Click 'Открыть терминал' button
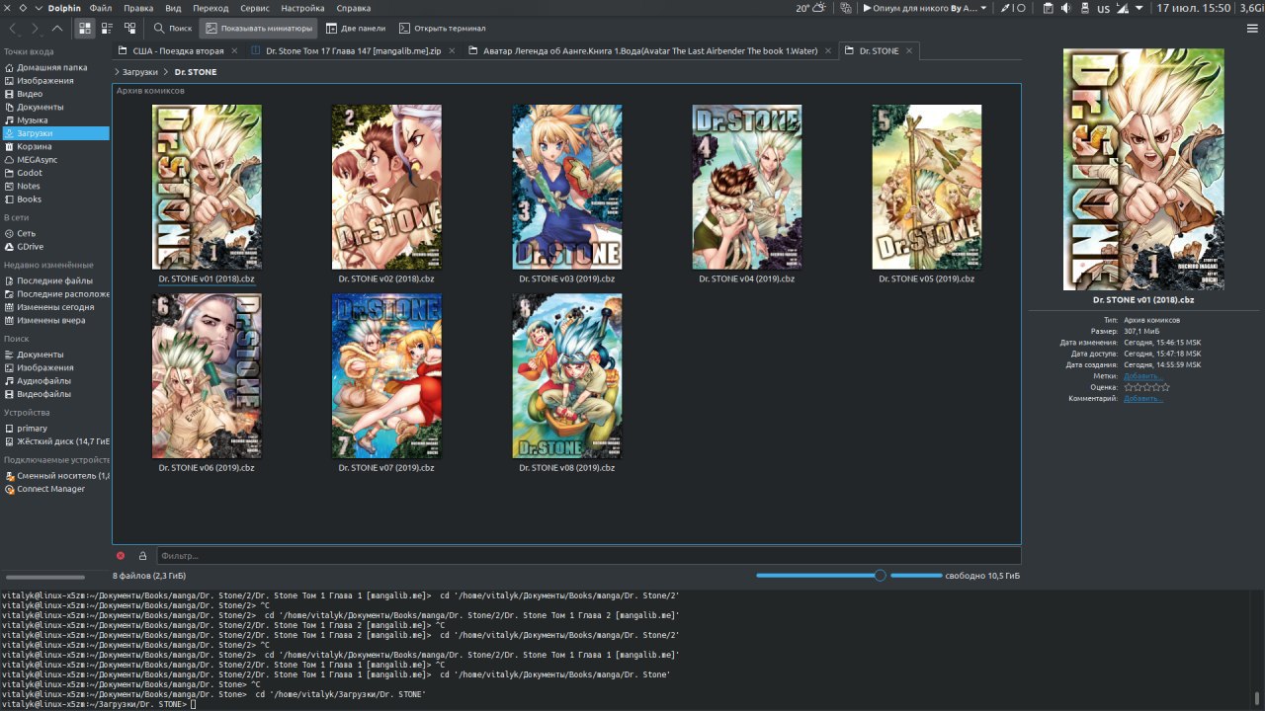This screenshot has width=1265, height=711. 442,29
